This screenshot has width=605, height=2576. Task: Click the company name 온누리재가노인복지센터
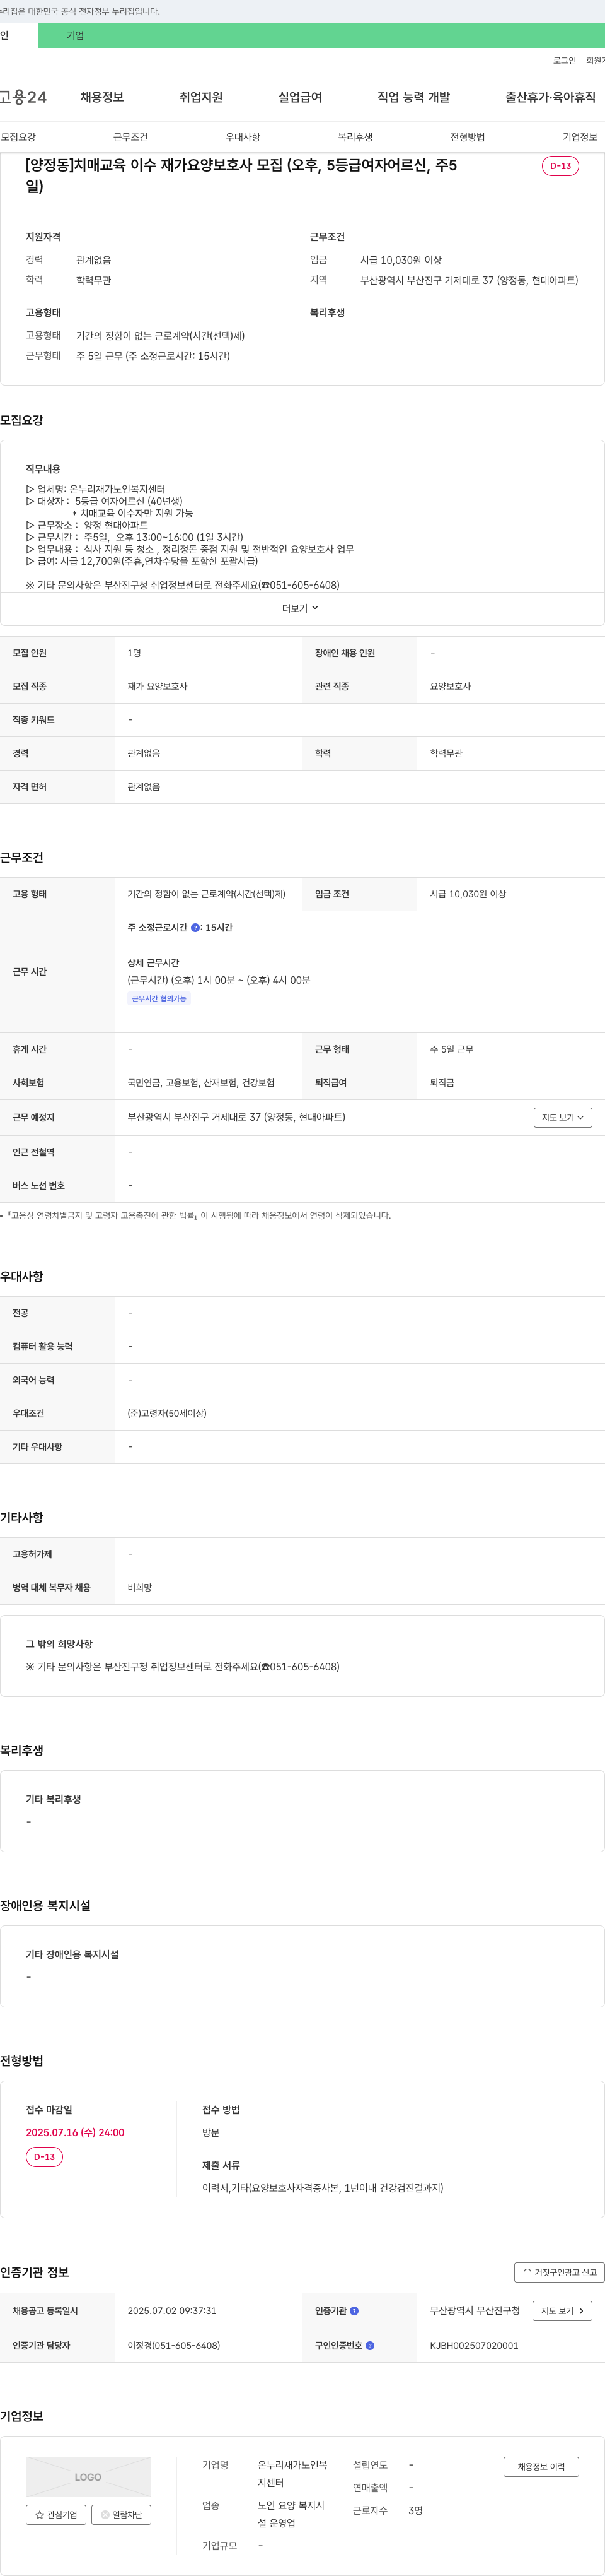292,2474
